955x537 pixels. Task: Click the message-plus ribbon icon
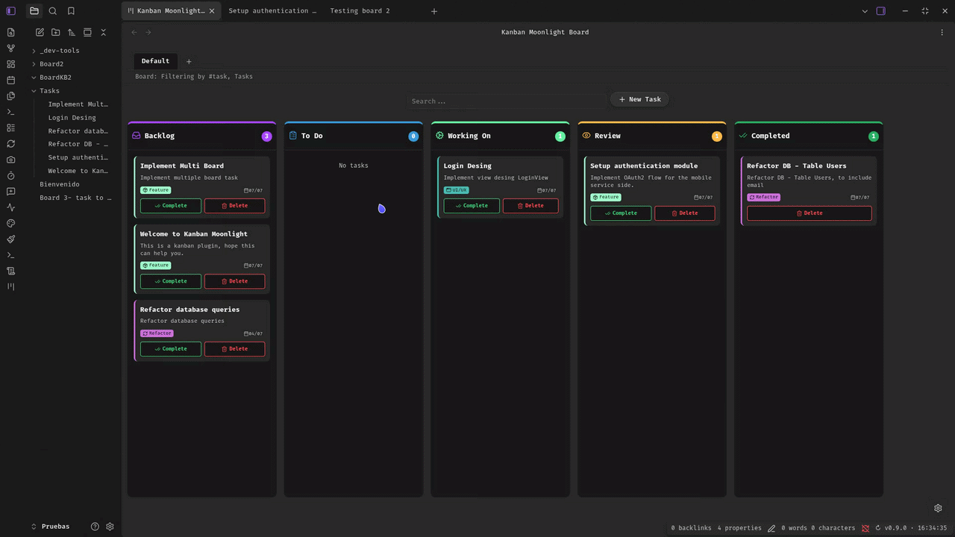click(x=10, y=192)
